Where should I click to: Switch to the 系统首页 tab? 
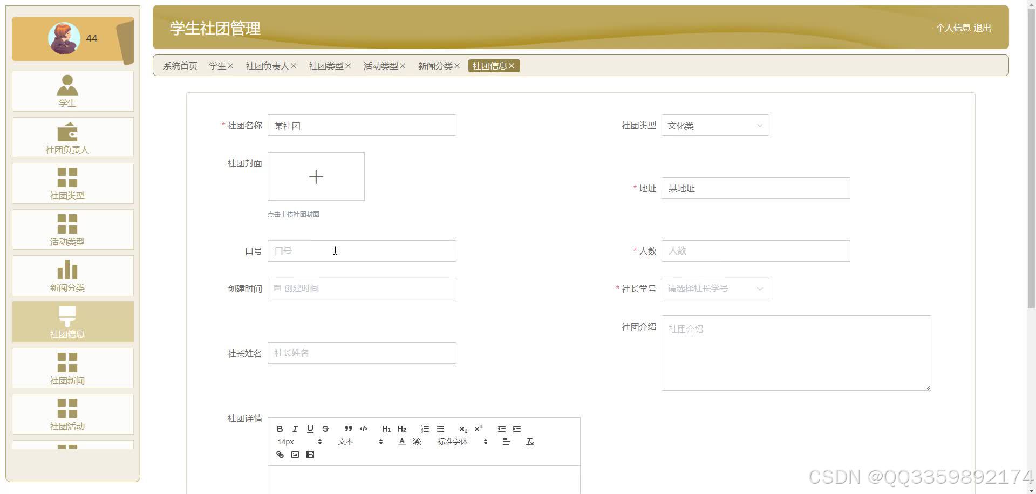(180, 66)
